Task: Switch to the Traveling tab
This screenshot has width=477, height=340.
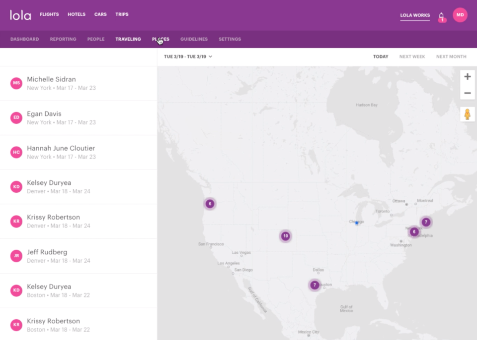Action: pos(128,39)
